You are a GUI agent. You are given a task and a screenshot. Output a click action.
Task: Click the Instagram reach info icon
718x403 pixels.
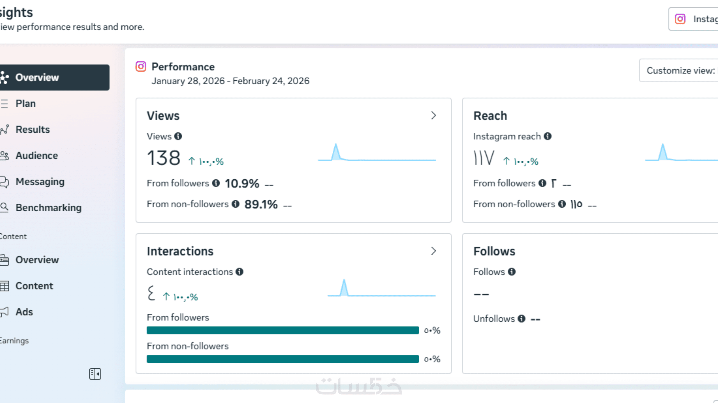coord(547,136)
